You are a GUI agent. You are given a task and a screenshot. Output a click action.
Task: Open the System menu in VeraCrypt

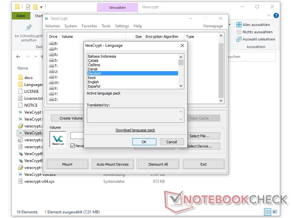pyautogui.click(x=71, y=26)
